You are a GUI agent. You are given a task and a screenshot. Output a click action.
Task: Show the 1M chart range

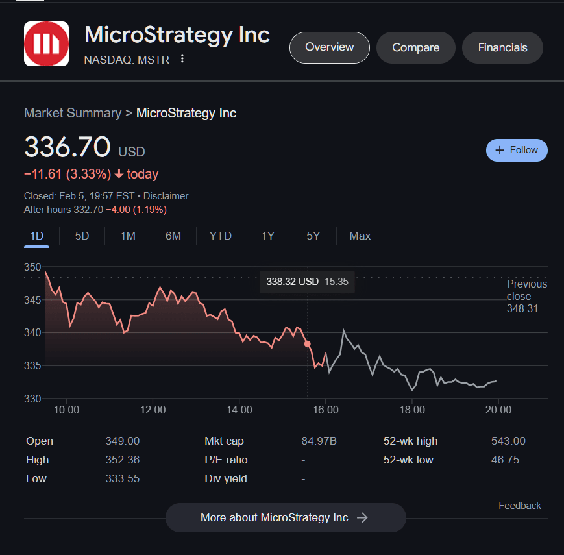(128, 236)
